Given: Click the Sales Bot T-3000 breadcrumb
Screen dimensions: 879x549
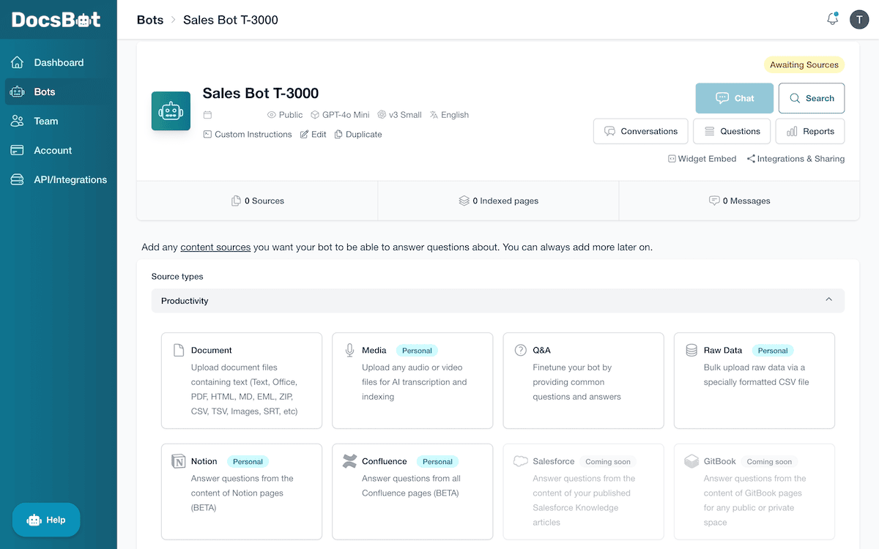Looking at the screenshot, I should point(231,20).
